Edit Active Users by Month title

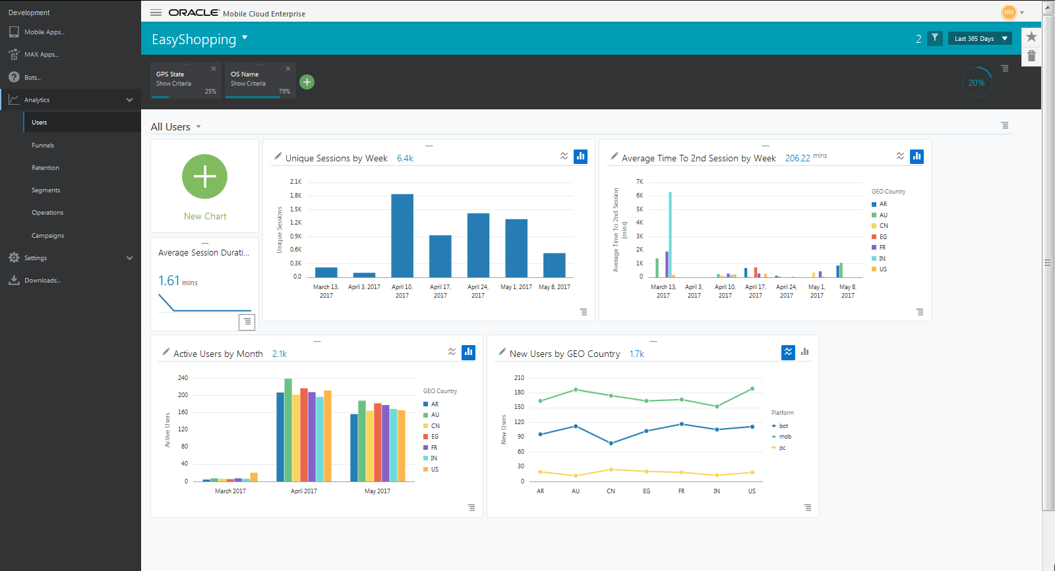166,352
